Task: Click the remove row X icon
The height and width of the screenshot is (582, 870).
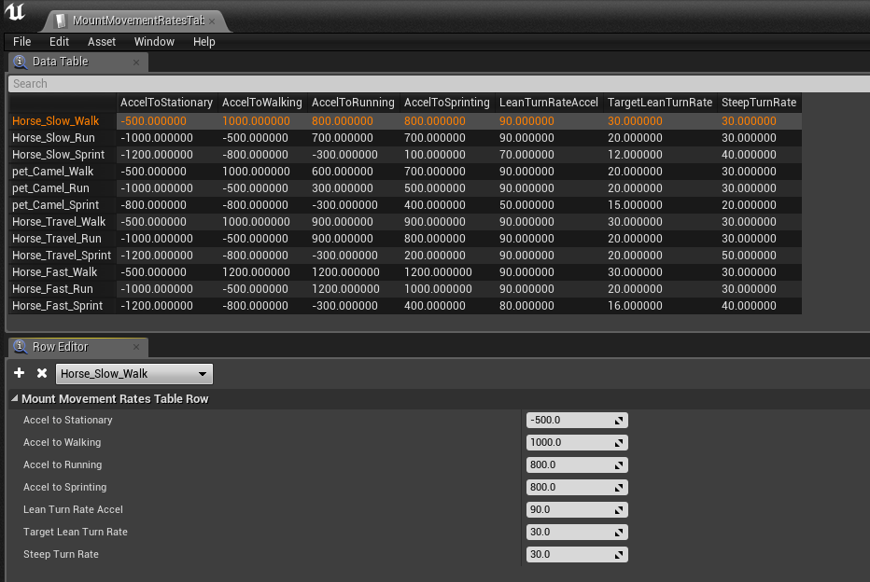Action: 42,373
